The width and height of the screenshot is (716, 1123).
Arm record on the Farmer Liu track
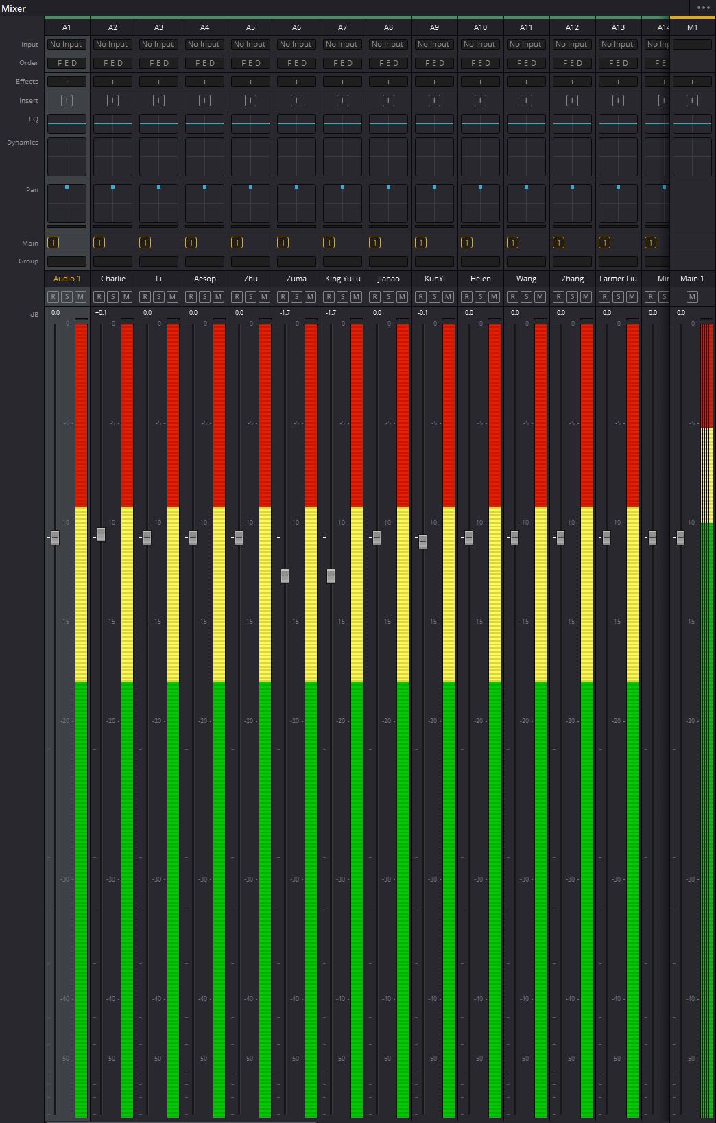click(604, 296)
